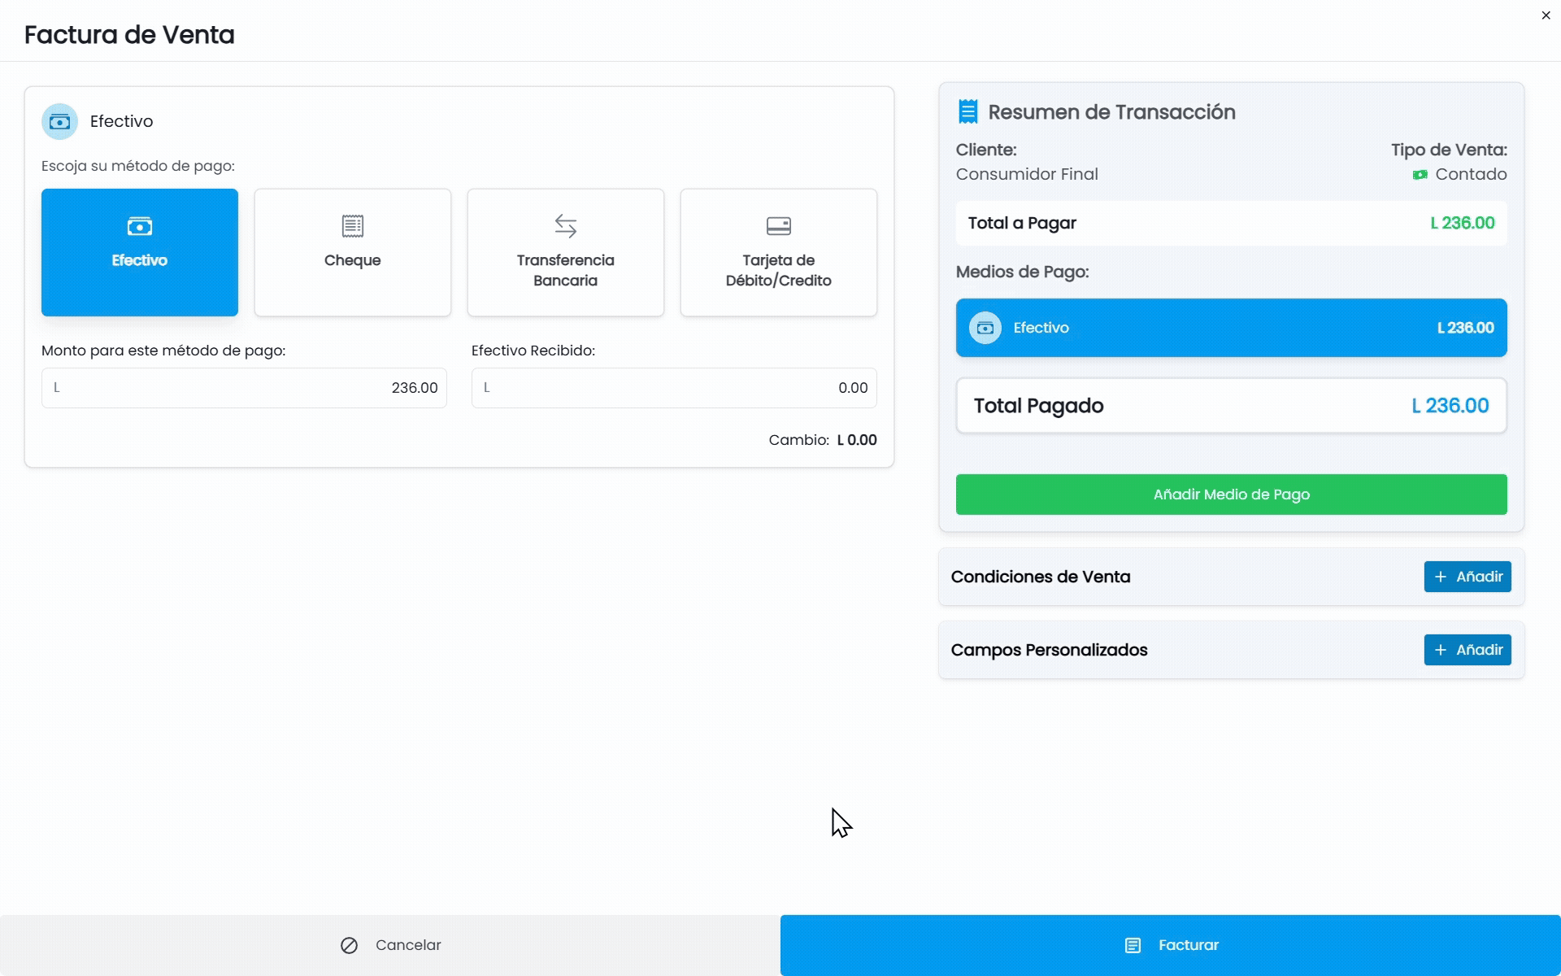The width and height of the screenshot is (1561, 976).
Task: Click the credit card icon
Action: 779,225
